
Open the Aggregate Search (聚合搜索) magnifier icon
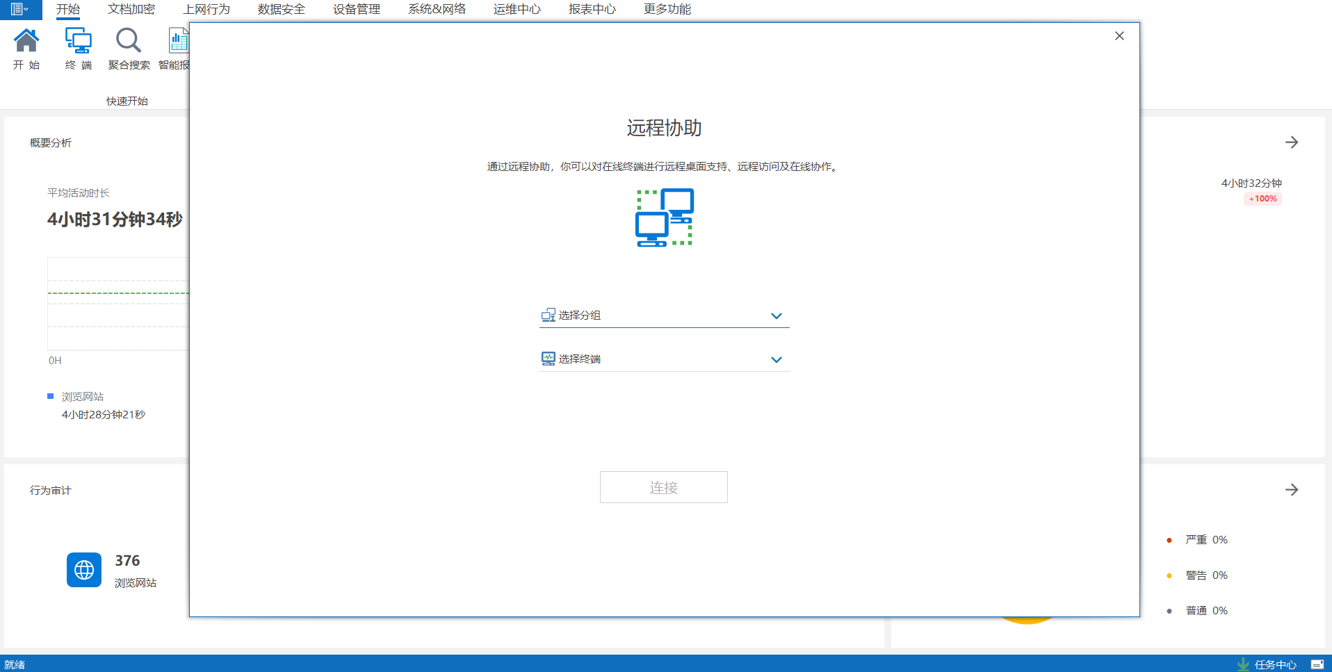129,42
